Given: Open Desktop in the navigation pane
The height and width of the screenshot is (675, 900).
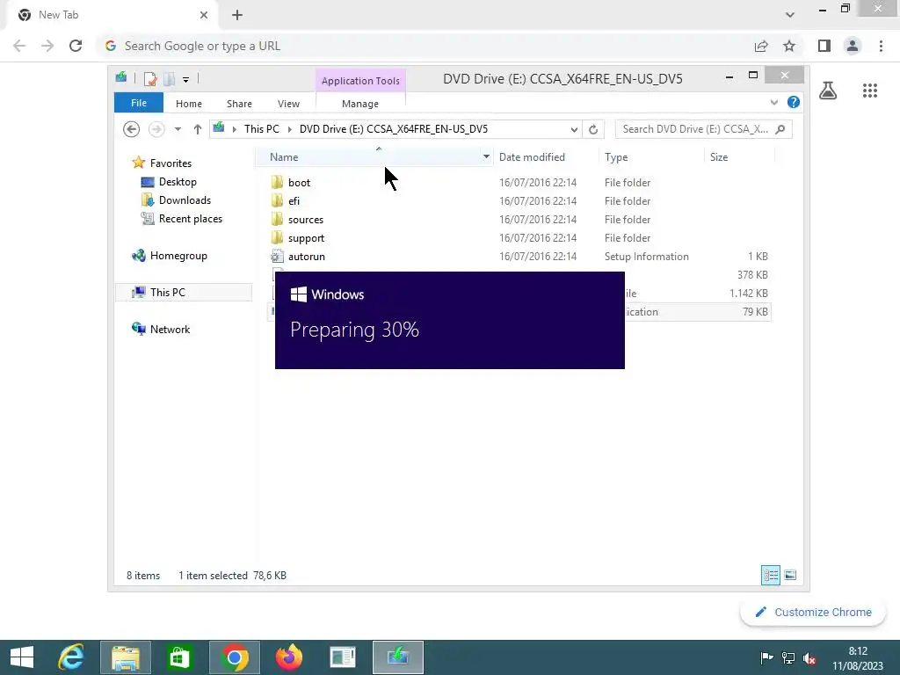Looking at the screenshot, I should [x=178, y=182].
